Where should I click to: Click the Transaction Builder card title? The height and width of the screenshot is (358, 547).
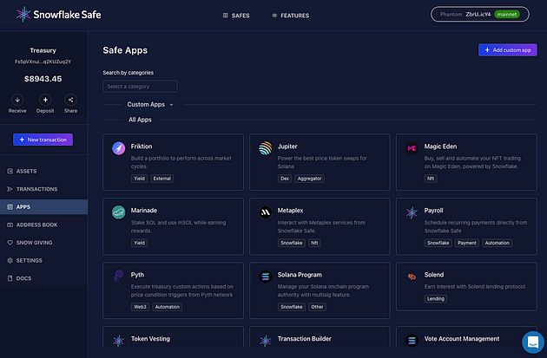click(305, 339)
